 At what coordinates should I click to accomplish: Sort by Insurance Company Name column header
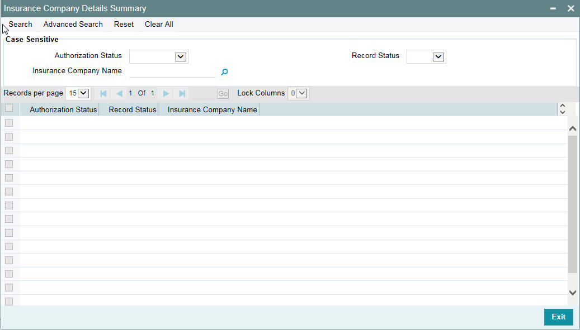(213, 109)
